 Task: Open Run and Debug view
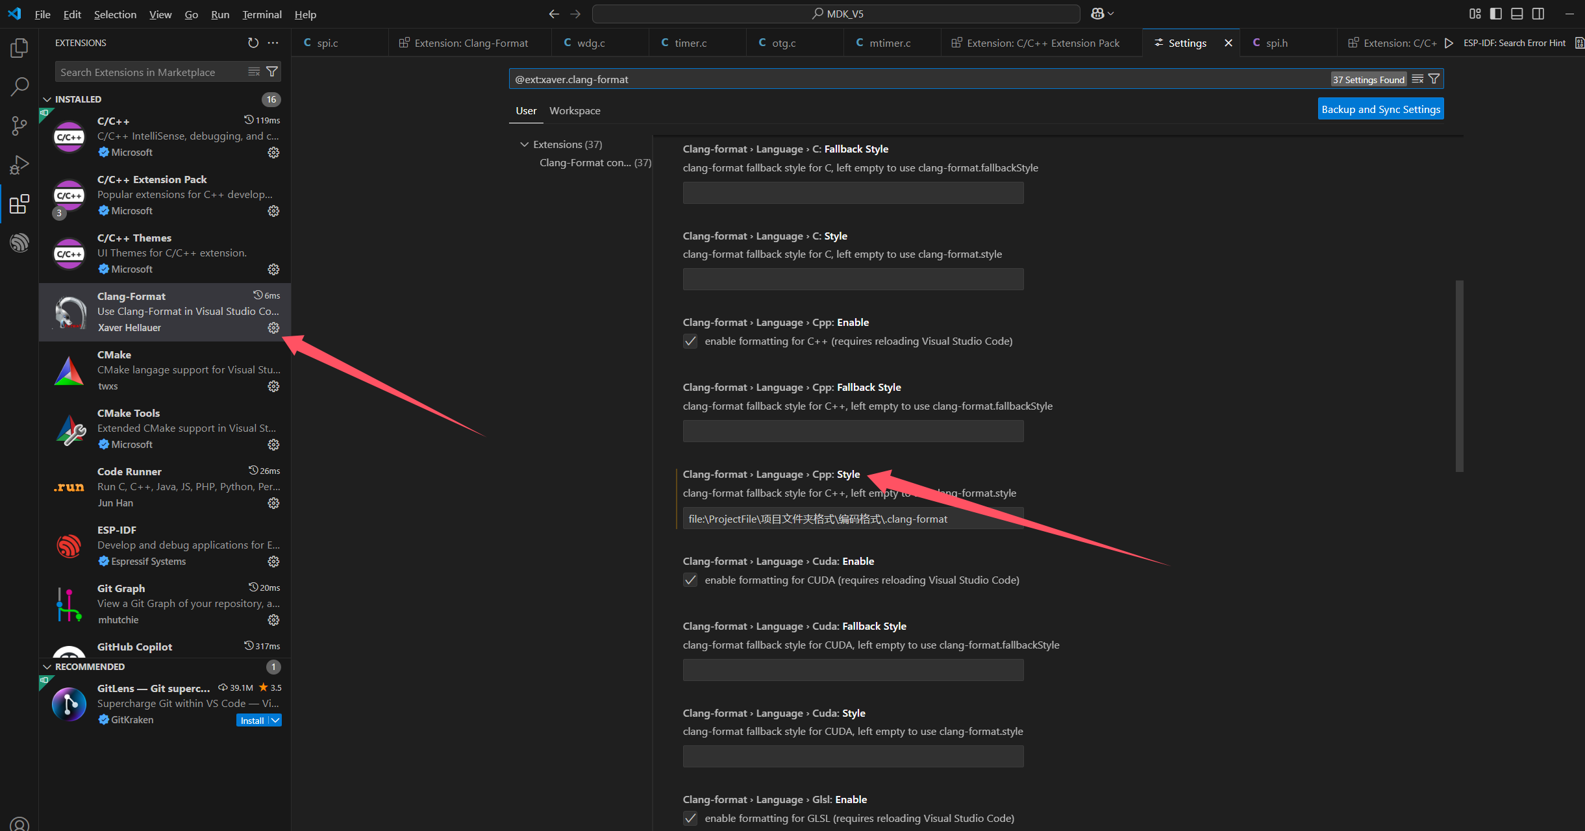tap(19, 164)
